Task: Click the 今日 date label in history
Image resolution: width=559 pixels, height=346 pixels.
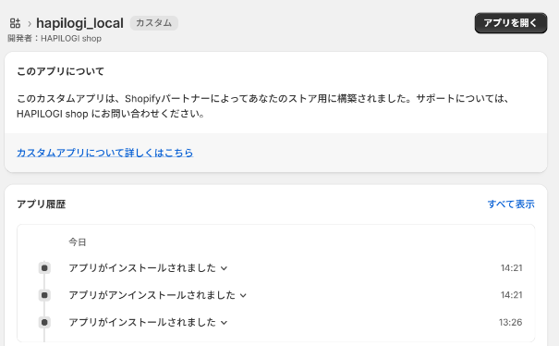Action: pos(78,242)
